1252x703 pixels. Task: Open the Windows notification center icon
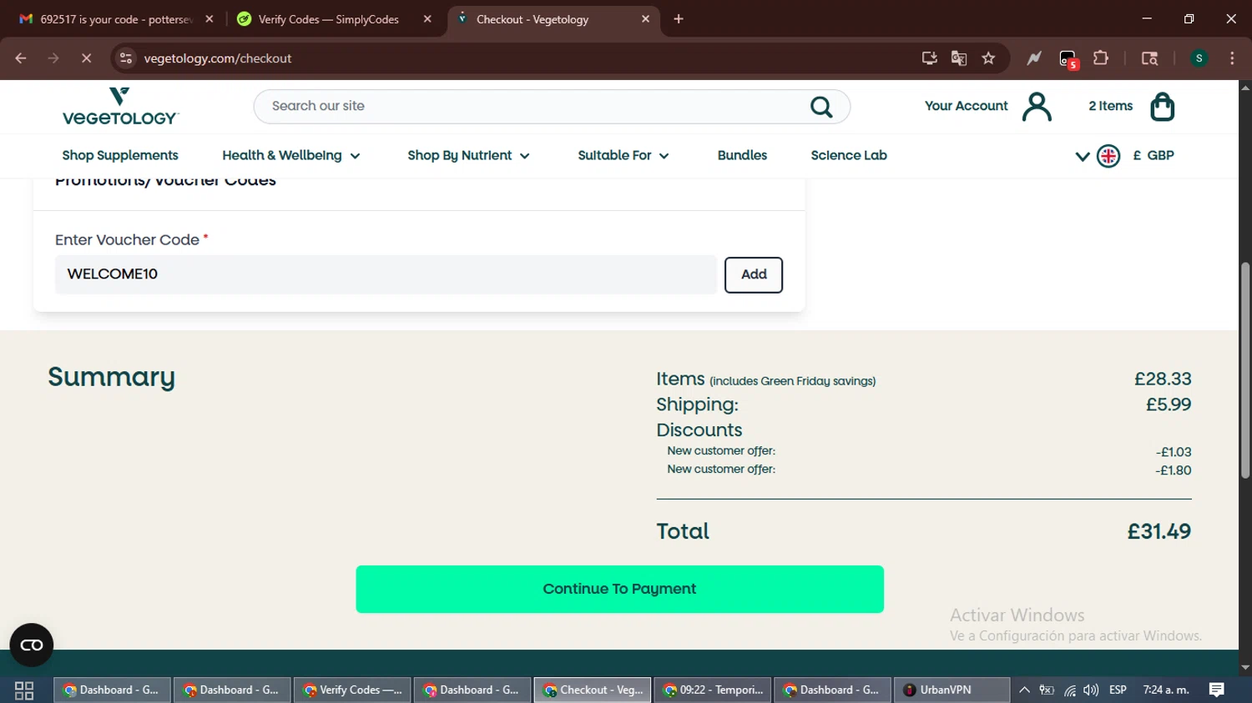click(1217, 690)
